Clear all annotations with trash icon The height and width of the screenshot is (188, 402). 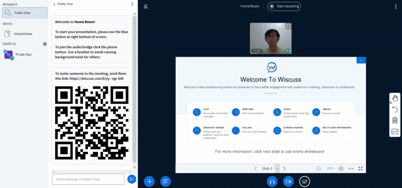[395, 120]
